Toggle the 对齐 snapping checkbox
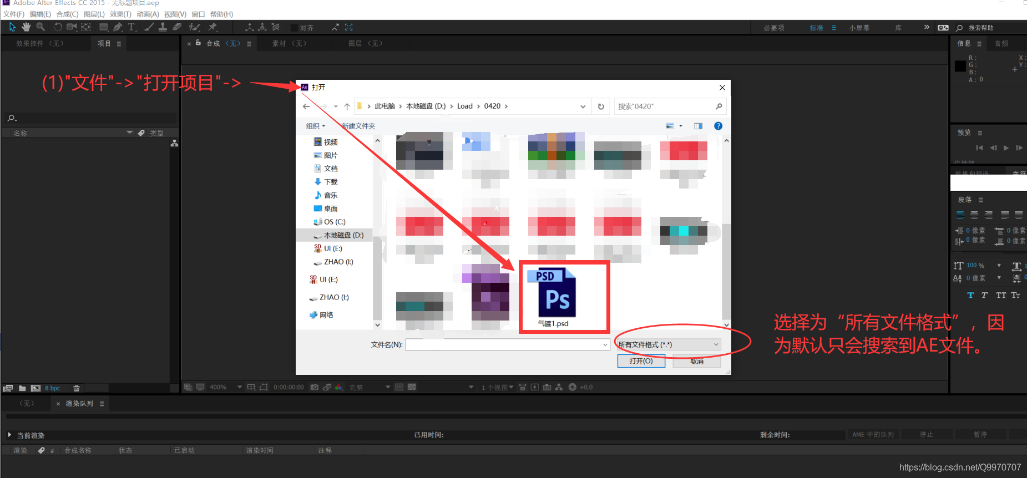This screenshot has width=1027, height=478. click(x=294, y=28)
